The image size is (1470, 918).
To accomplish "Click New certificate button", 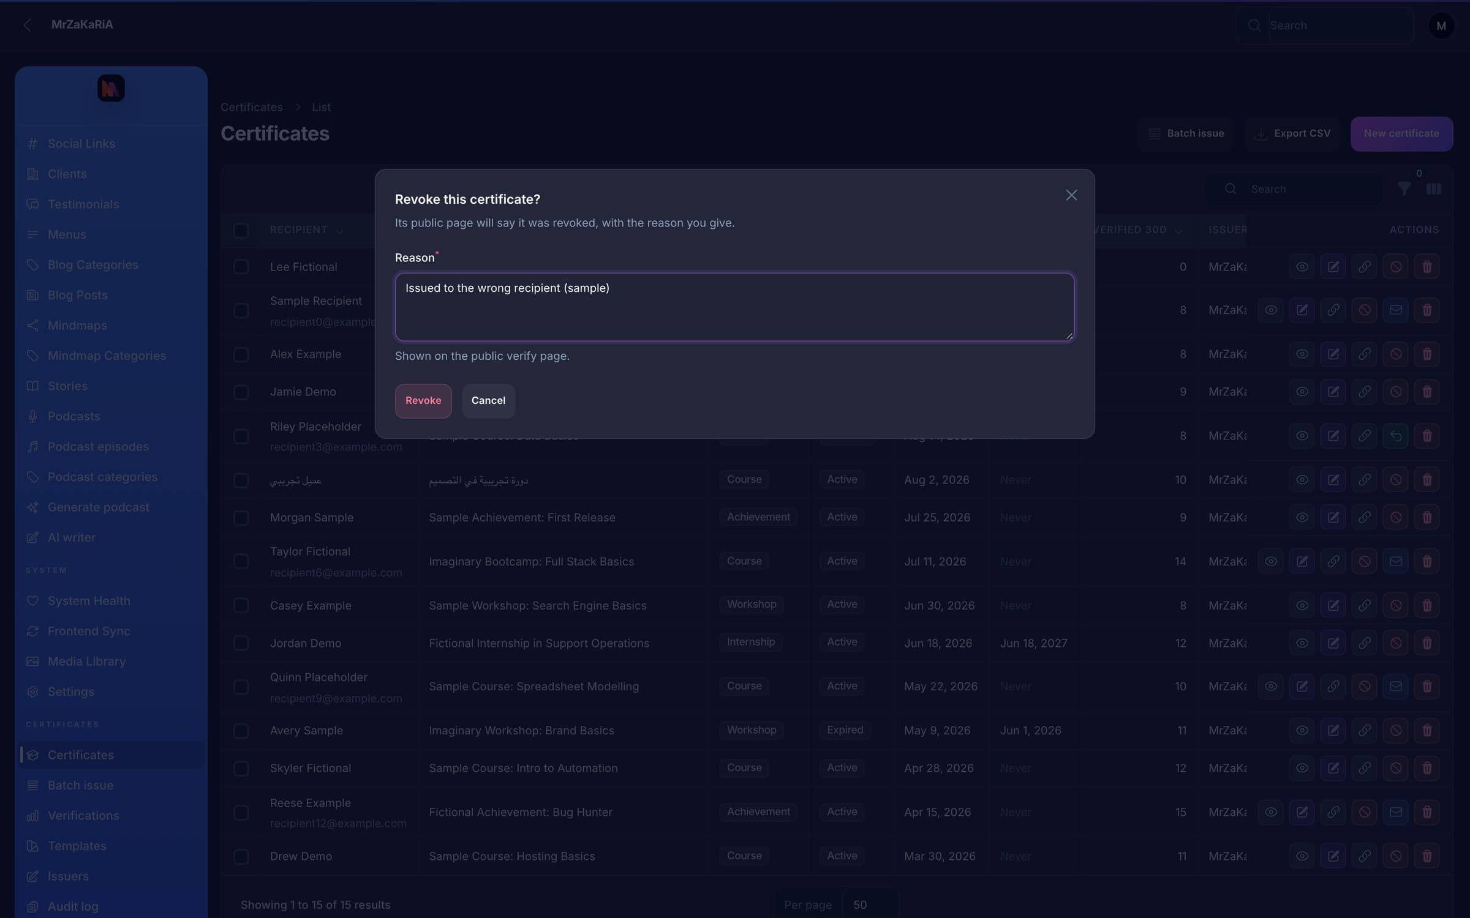I will (1401, 133).
